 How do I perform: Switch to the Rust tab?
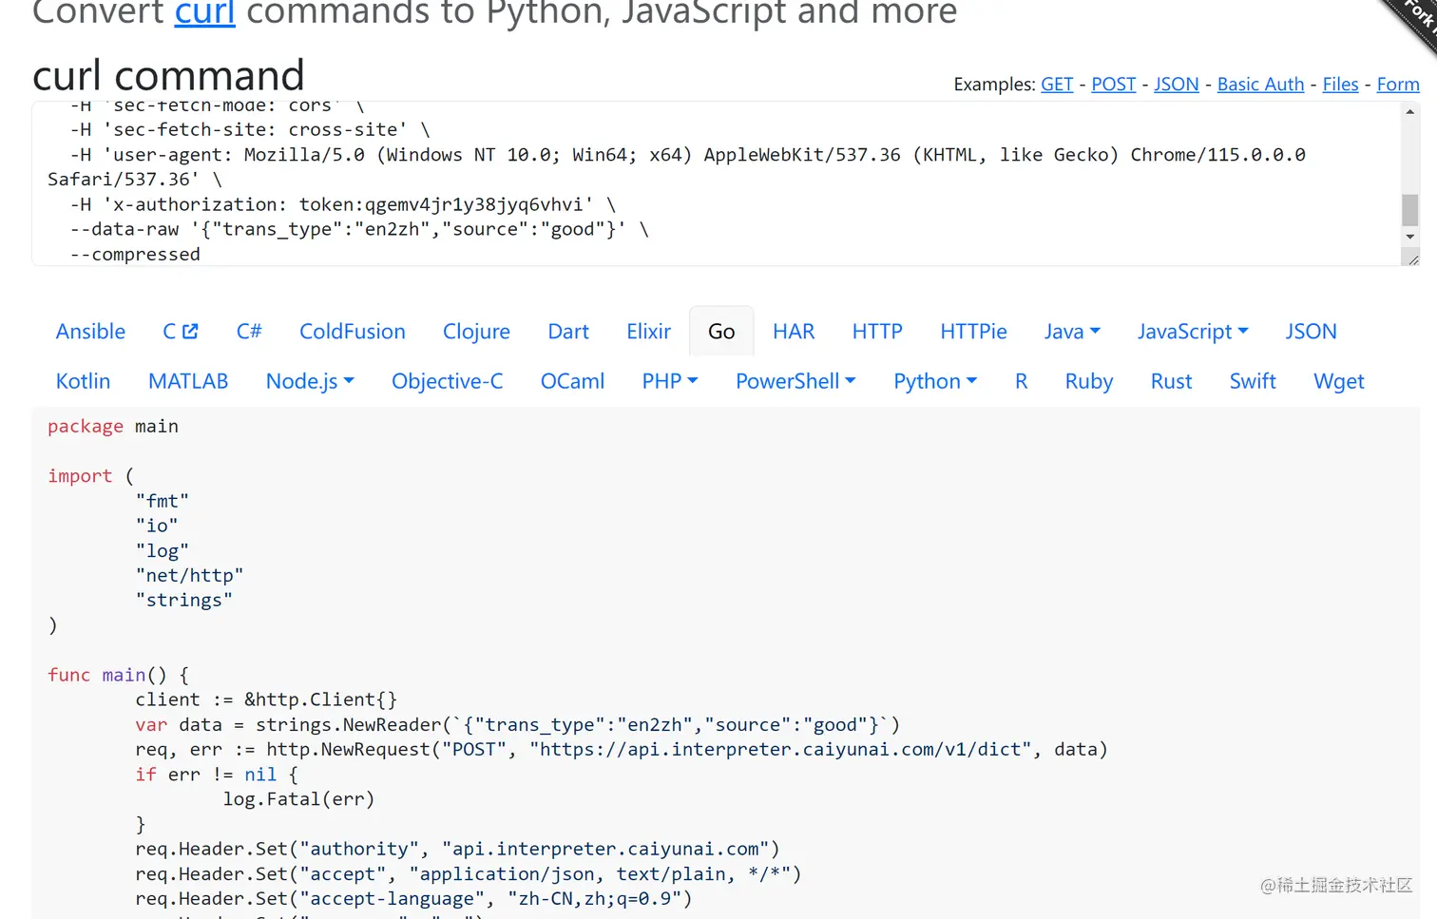point(1171,381)
